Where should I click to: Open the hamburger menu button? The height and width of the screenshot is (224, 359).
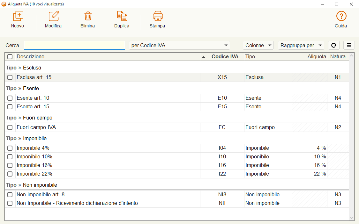(349, 45)
